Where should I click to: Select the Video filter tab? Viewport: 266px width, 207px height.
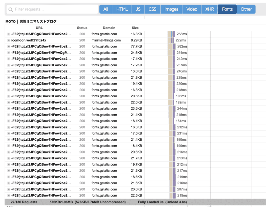(192, 9)
